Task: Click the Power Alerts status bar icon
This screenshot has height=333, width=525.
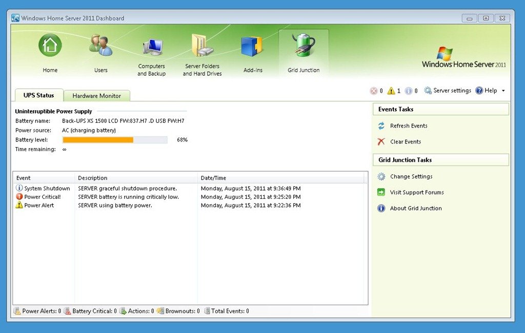Action: (x=17, y=311)
